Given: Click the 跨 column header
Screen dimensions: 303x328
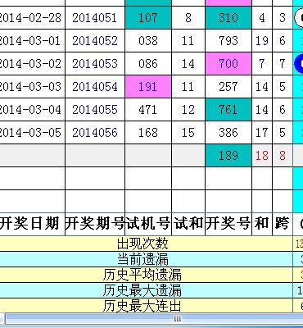Looking at the screenshot, I should tap(283, 224).
